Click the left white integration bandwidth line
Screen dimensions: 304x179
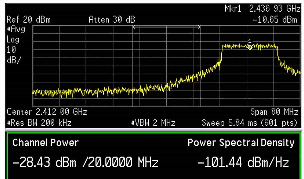133,66
